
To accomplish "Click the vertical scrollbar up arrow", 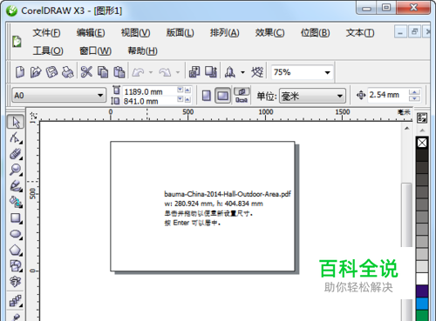I will tap(407, 128).
